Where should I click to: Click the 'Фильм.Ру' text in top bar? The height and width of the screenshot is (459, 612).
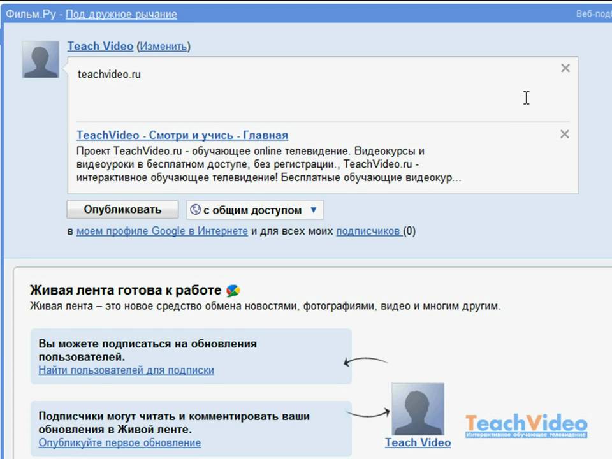31,15
